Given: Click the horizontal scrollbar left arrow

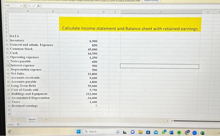Looking at the screenshot, I should point(172,121).
